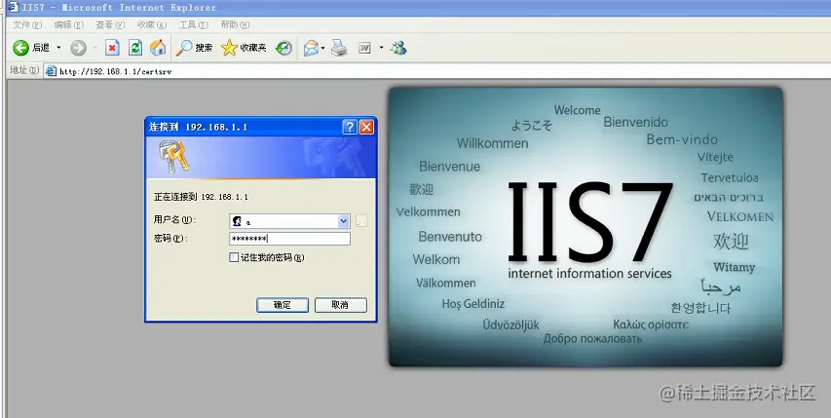Go to the Home page icon
This screenshot has height=418, width=831.
[158, 48]
